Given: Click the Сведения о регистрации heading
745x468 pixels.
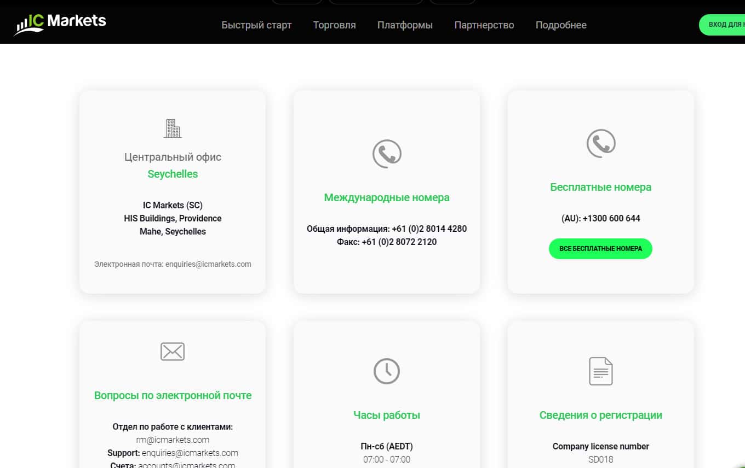Looking at the screenshot, I should tap(601, 415).
